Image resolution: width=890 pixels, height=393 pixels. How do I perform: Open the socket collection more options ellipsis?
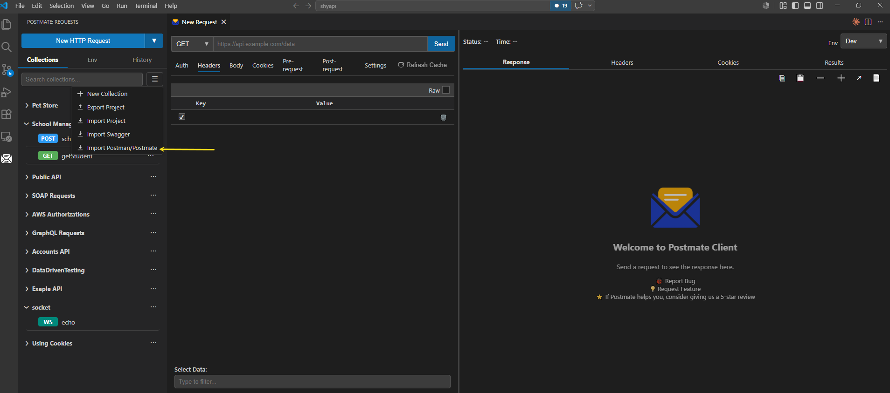(x=153, y=307)
